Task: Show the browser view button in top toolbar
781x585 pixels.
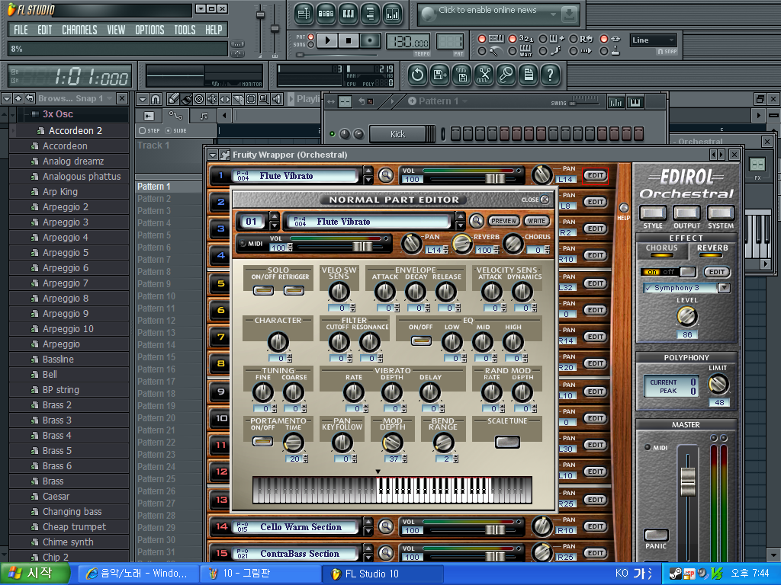Action: 370,14
